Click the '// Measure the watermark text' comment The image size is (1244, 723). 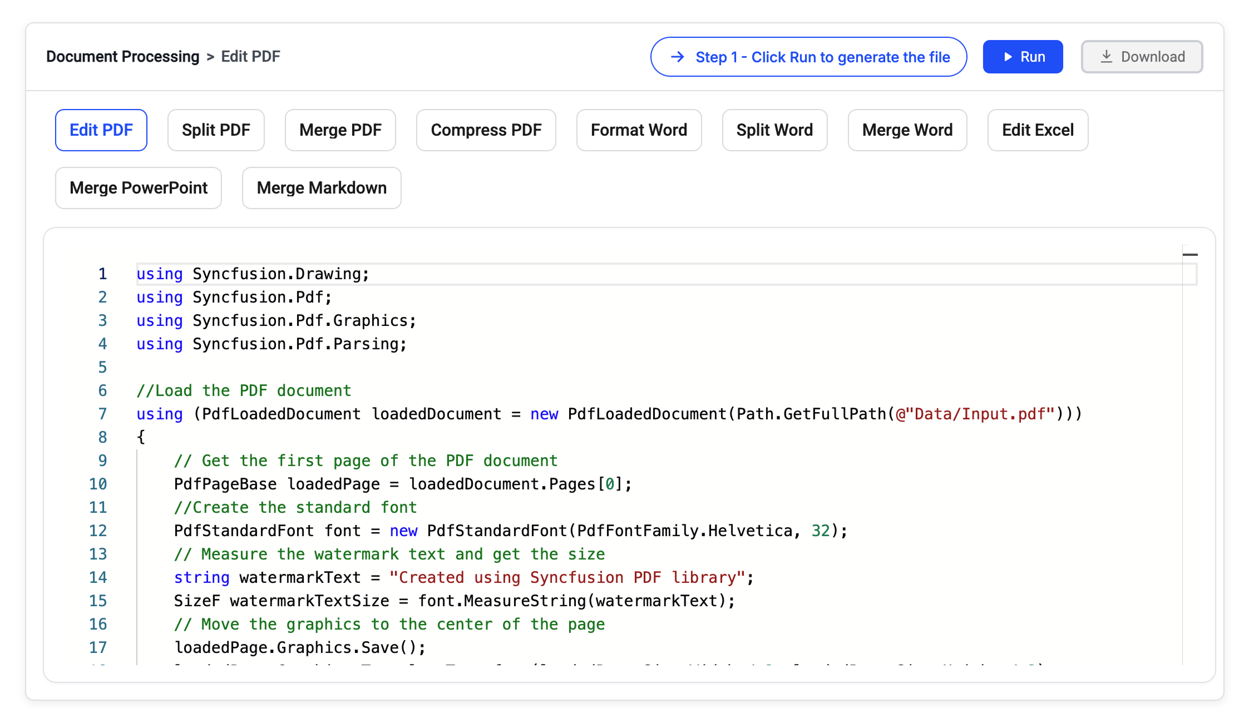[389, 554]
